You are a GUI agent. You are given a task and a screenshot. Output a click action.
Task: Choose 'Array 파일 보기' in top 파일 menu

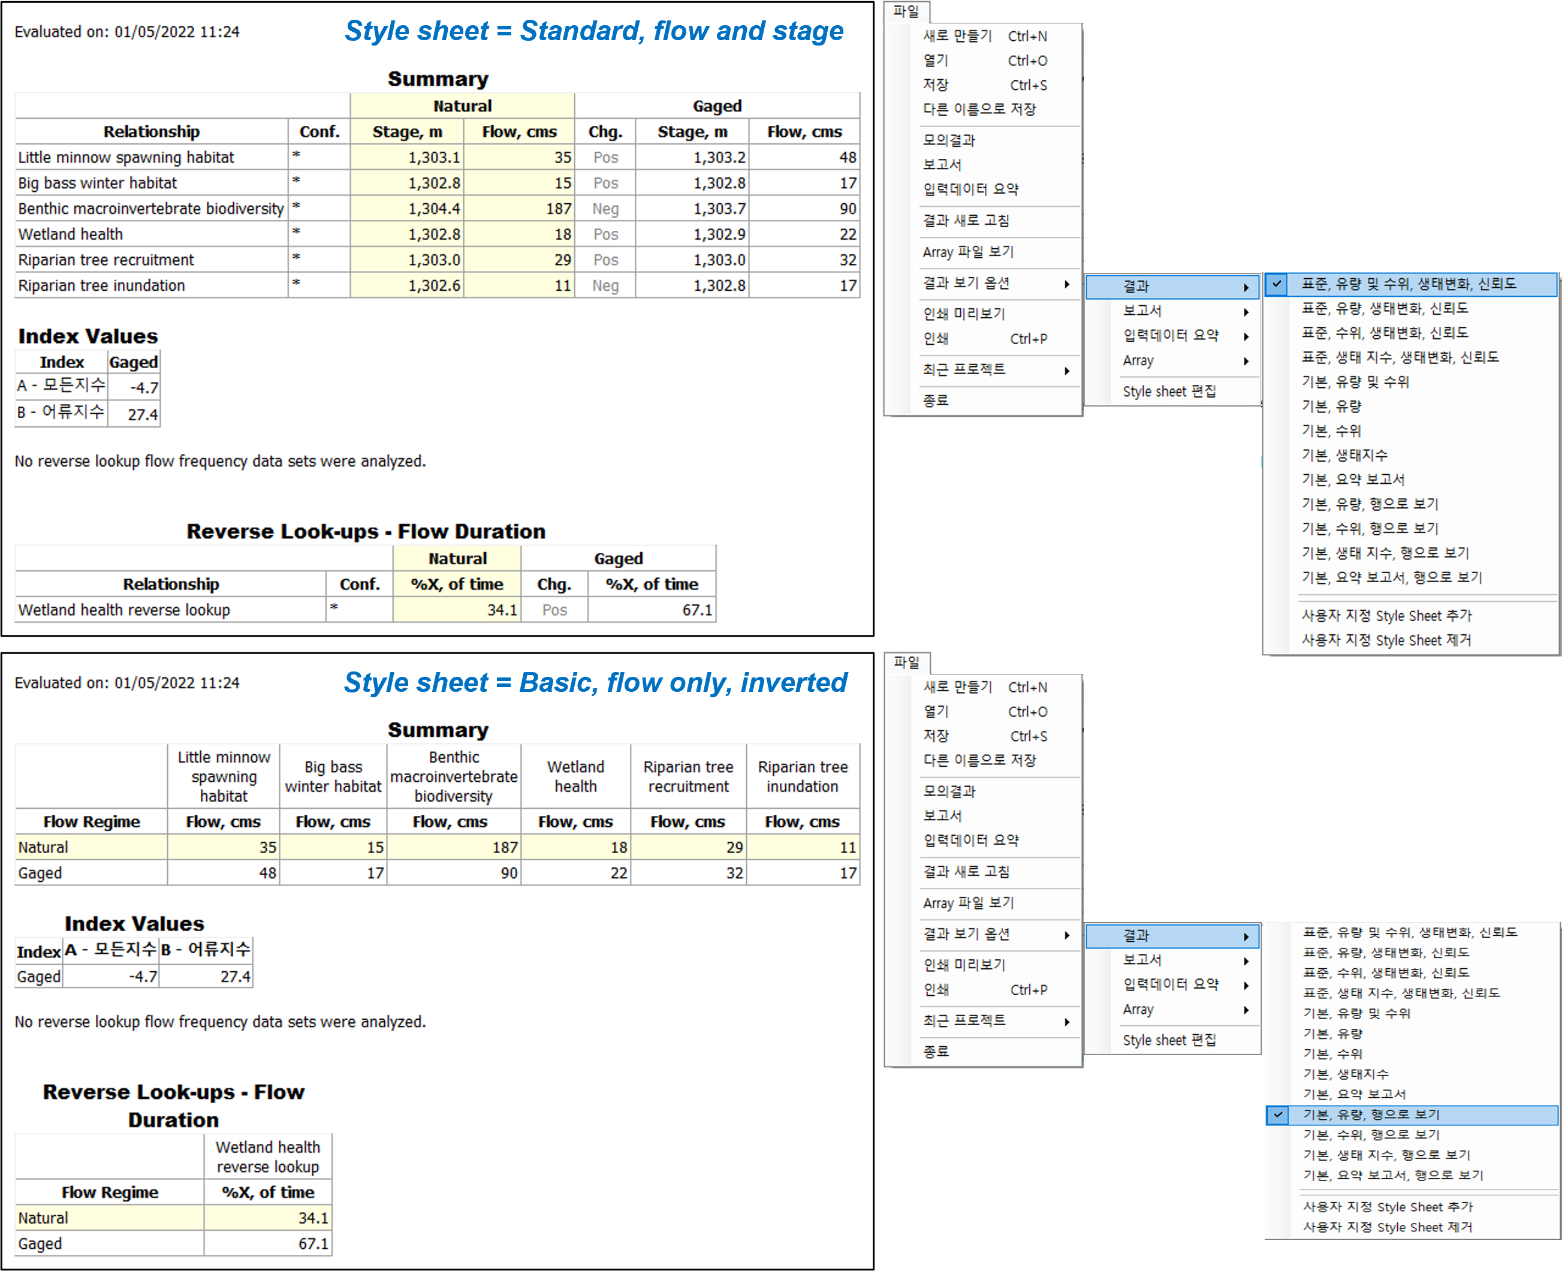pos(967,252)
